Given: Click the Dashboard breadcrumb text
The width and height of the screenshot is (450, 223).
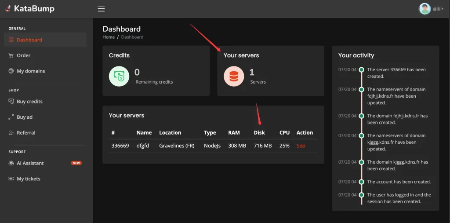Looking at the screenshot, I should 132,37.
